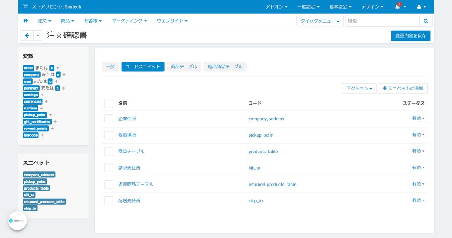This screenshot has width=452, height=238.
Task: Expand settings variable plus icon
Action: [42, 95]
